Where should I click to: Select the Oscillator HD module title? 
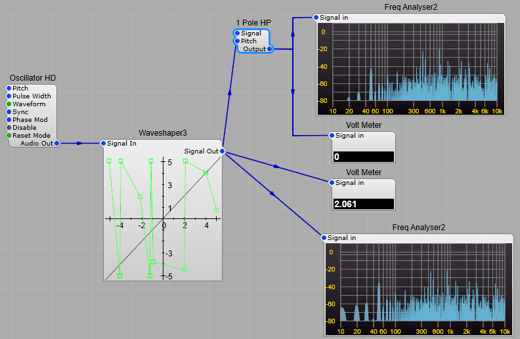(x=33, y=78)
